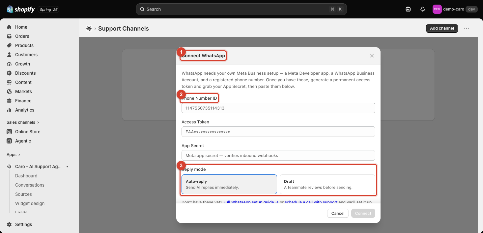Click the Growth icon in sidebar
The width and height of the screenshot is (483, 233).
9,64
